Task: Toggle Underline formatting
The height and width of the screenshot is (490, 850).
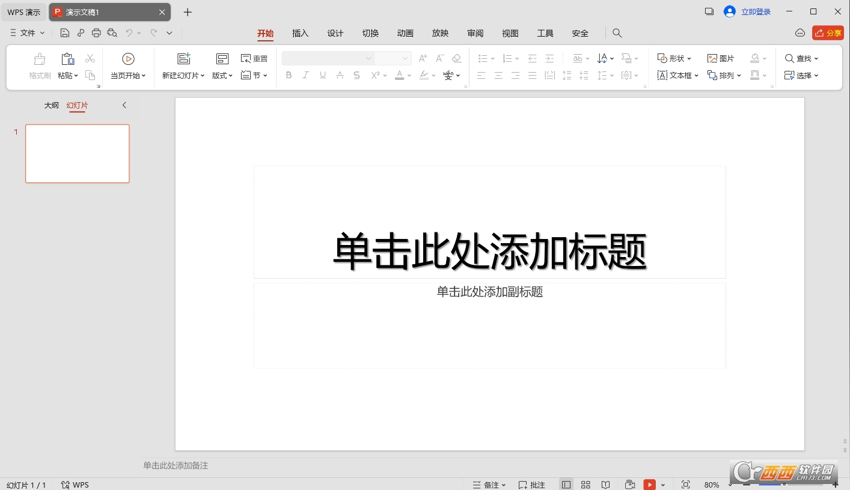Action: [x=323, y=75]
